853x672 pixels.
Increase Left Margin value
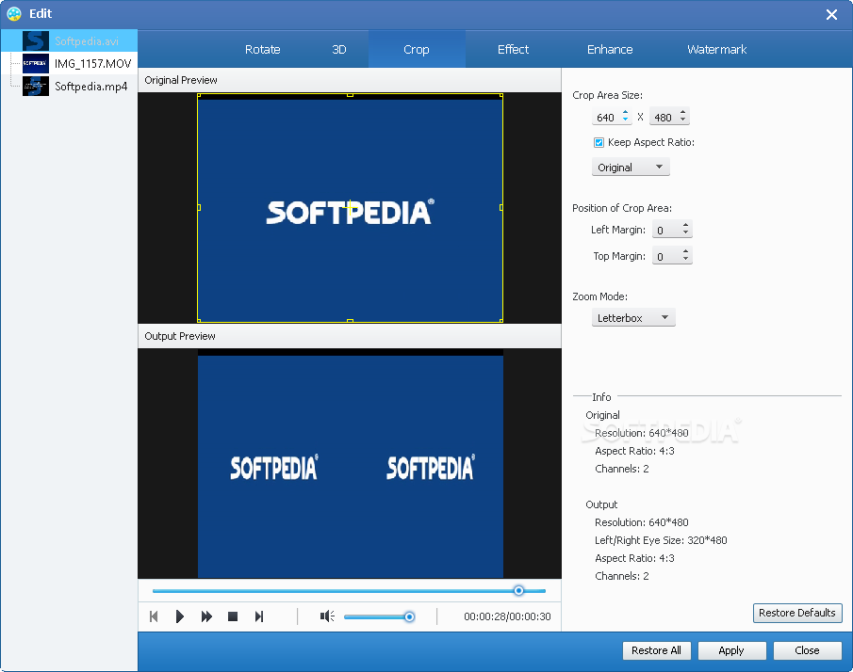point(686,226)
